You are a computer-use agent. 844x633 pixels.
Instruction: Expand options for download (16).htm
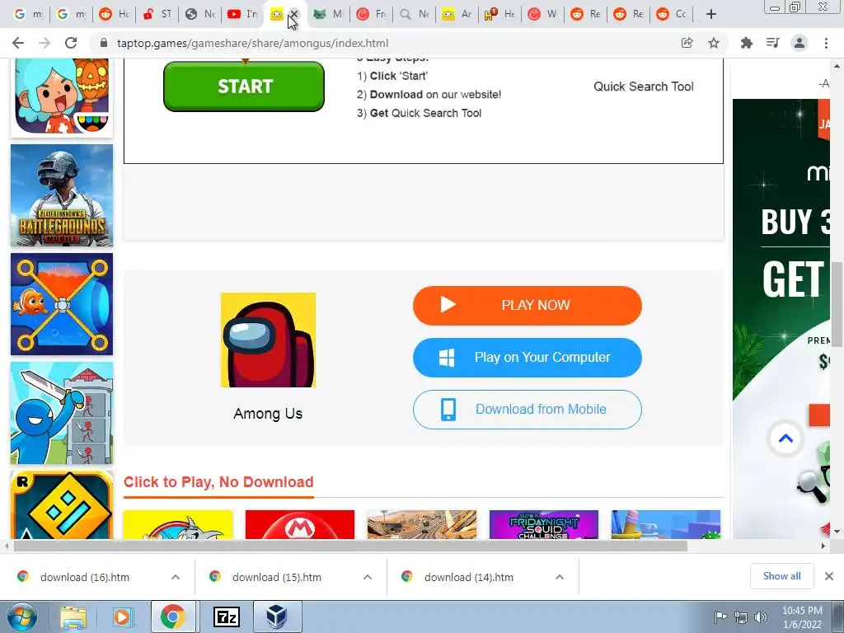click(x=176, y=577)
